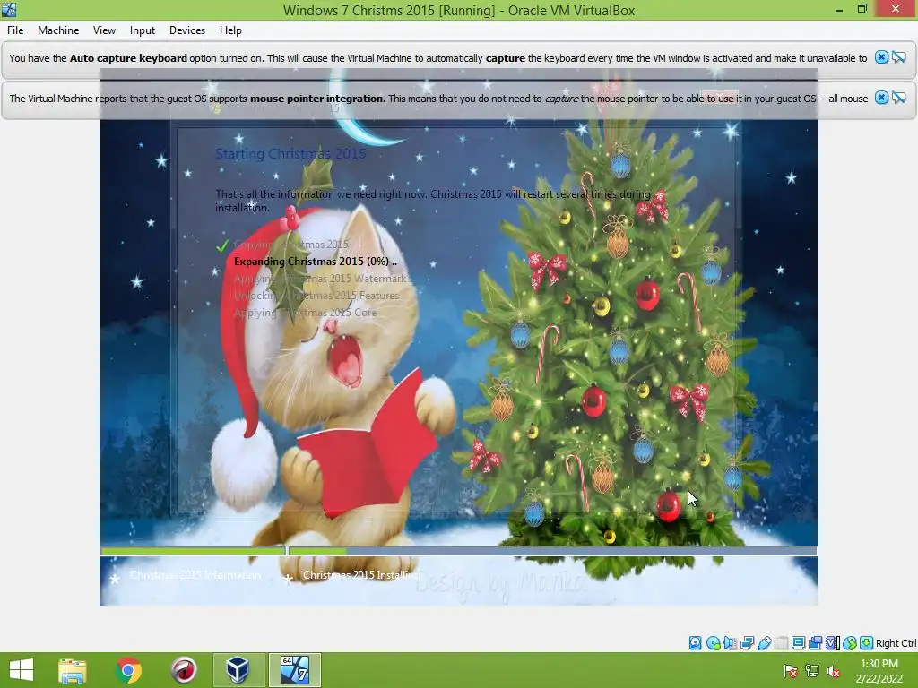Open File Explorer from the taskbar
This screenshot has height=688, width=918.
tap(73, 670)
